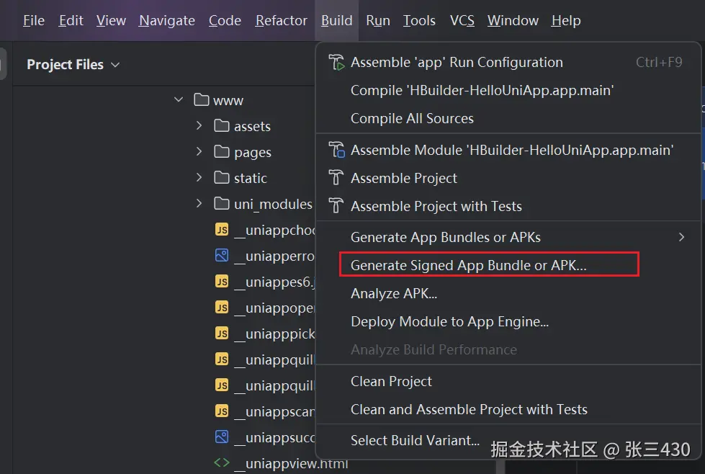The image size is (705, 474).
Task: Expand the static folder chevron
Action: (199, 178)
